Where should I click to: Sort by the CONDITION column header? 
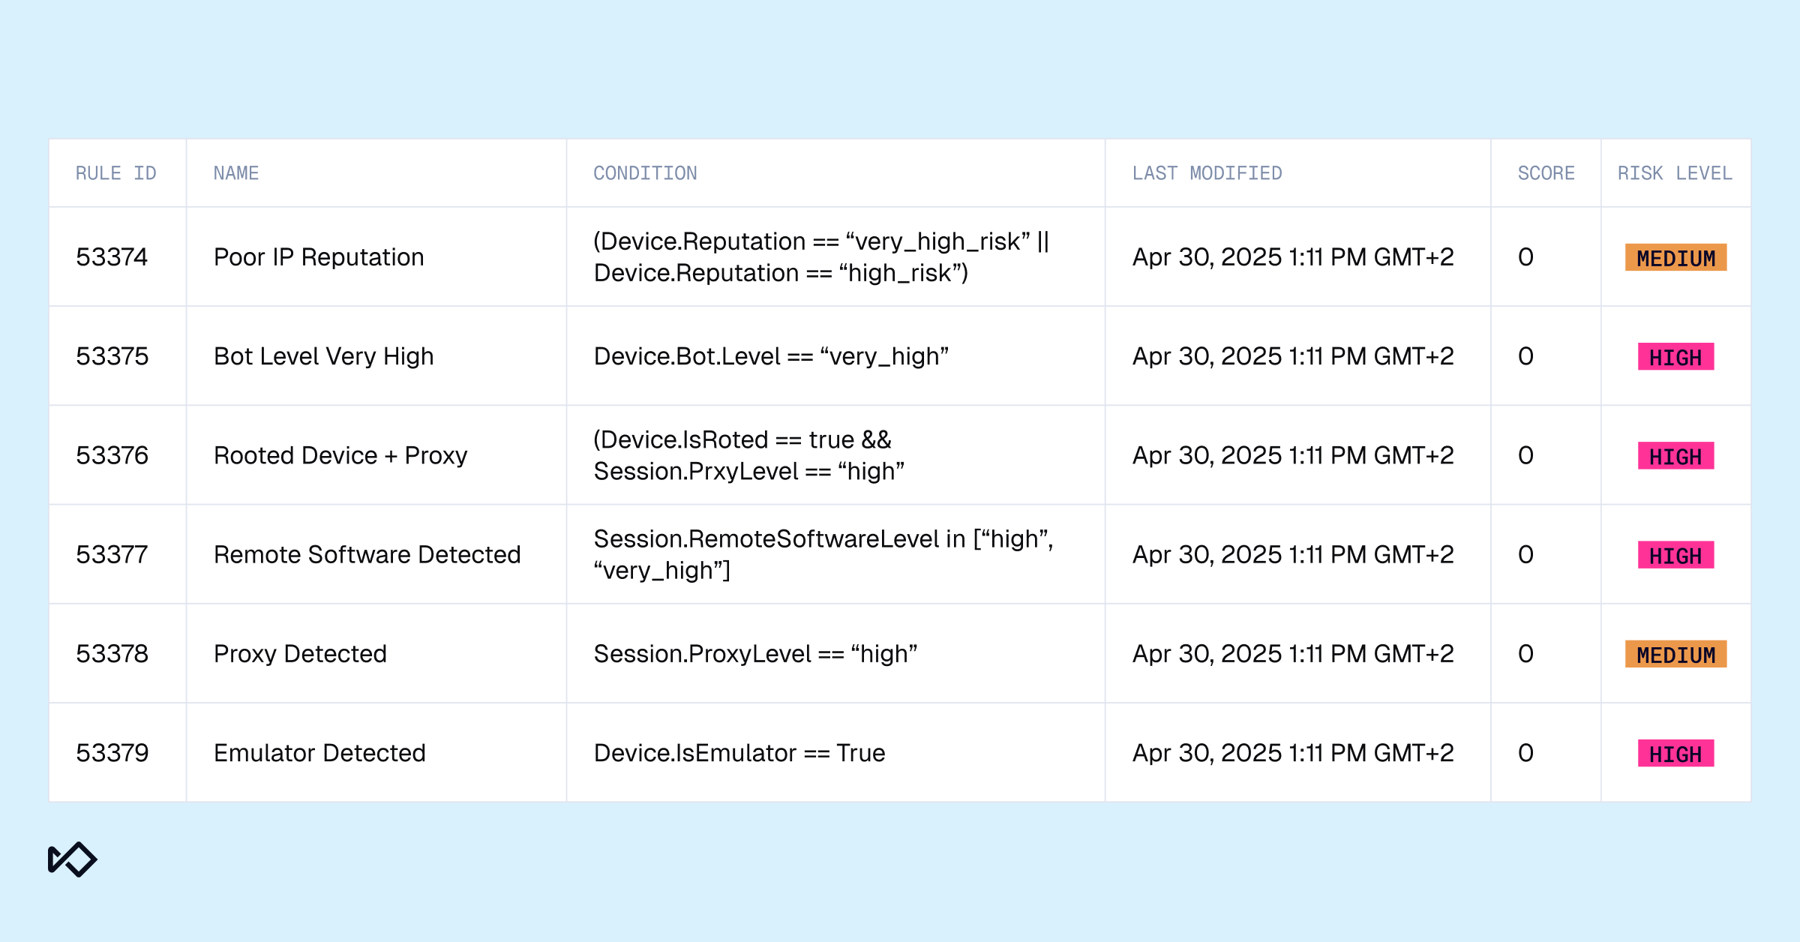(645, 173)
